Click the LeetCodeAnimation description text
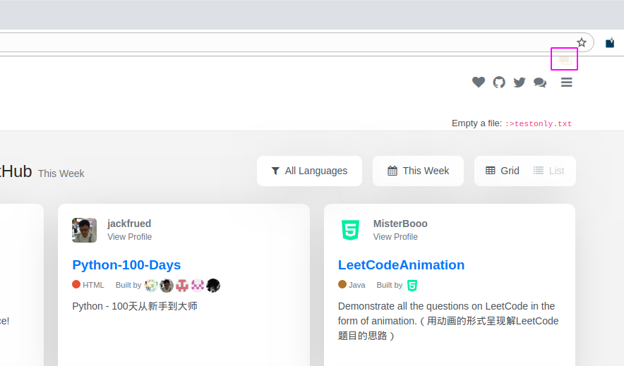Viewport: 624px width, 366px height. [x=448, y=321]
